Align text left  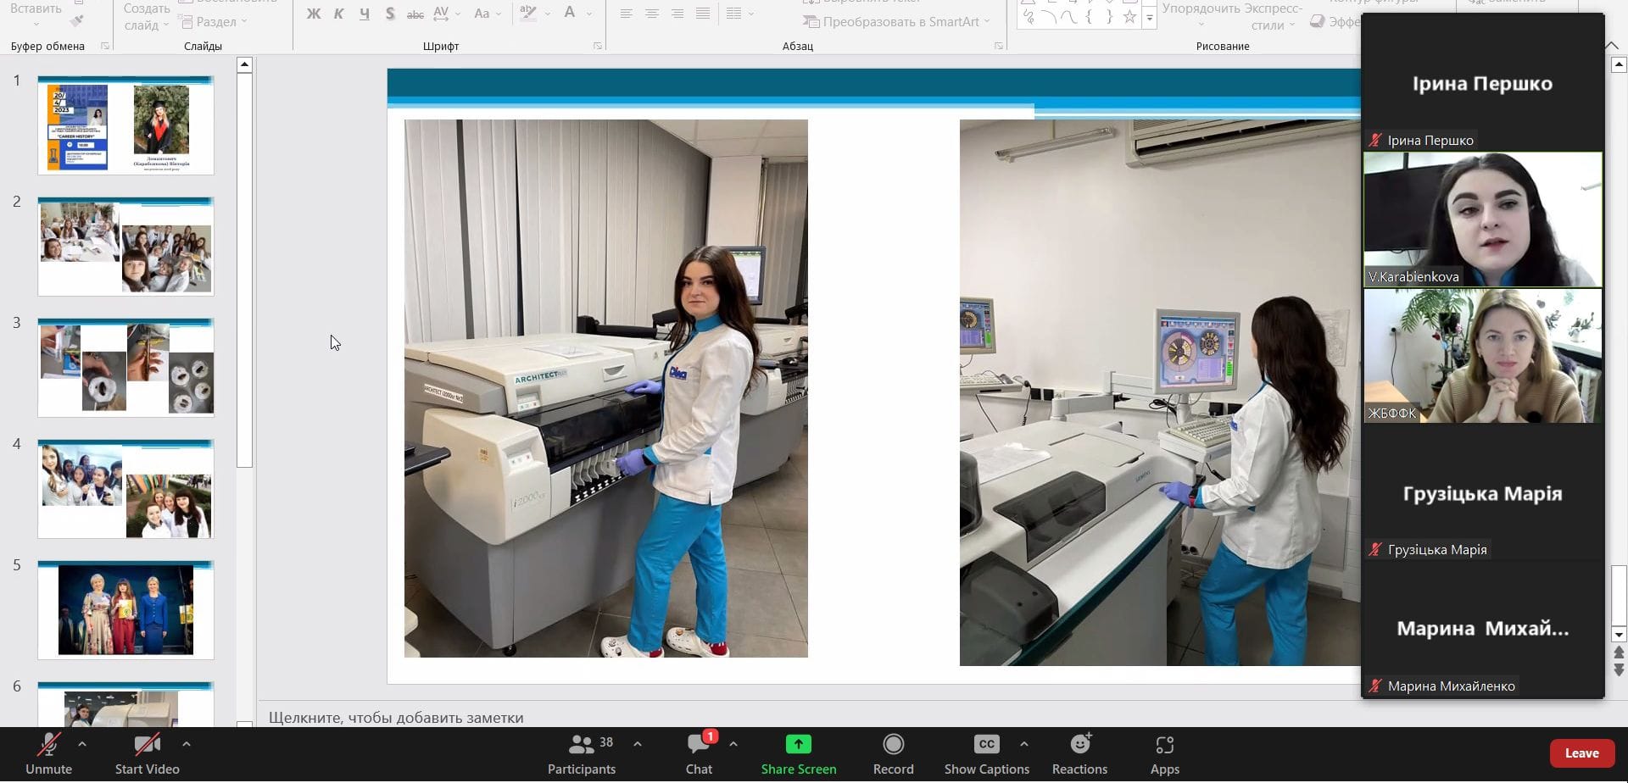[x=626, y=14]
